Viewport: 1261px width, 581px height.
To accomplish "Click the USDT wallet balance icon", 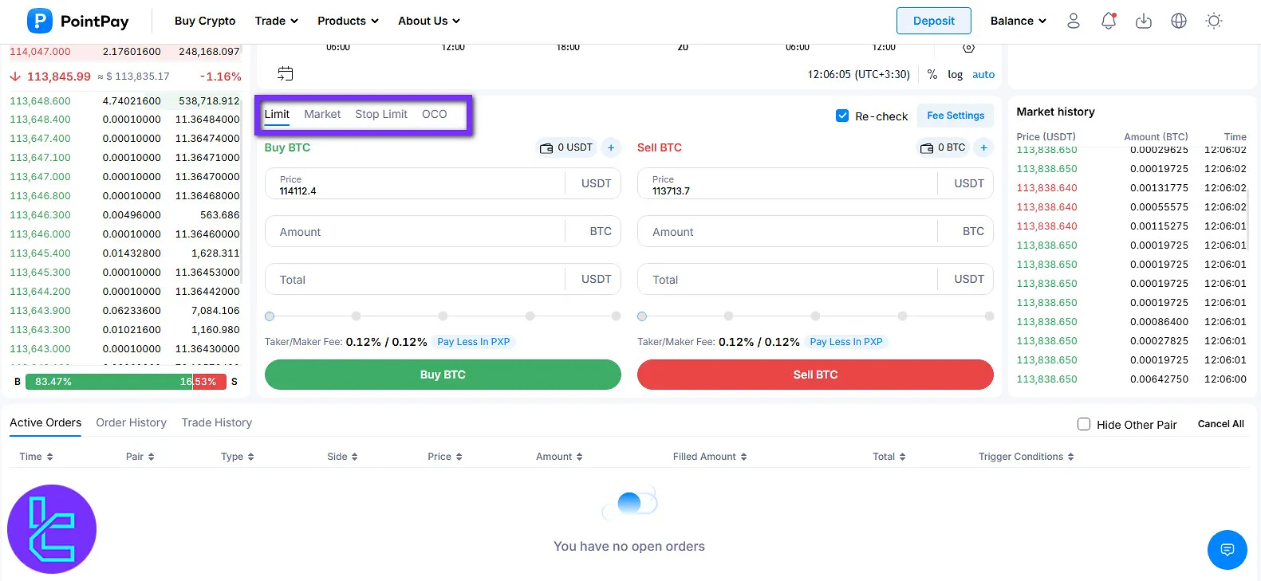I will (546, 147).
